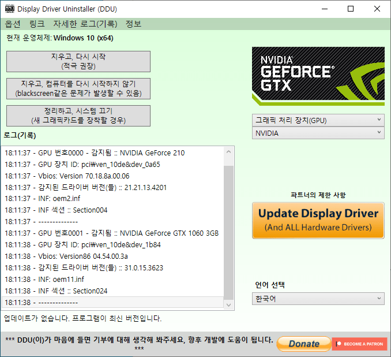
Task: Maximize the DDU window
Action: 351,9
